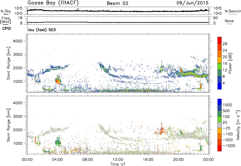The height and width of the screenshot is (166, 241).
Task: Click the "04:00" time axis label
Action: [x=58, y=160]
